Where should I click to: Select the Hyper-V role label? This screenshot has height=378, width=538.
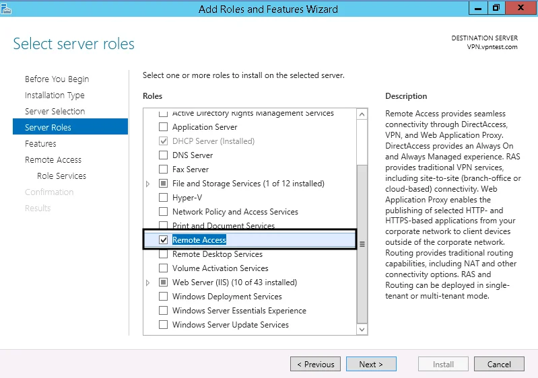tap(187, 198)
